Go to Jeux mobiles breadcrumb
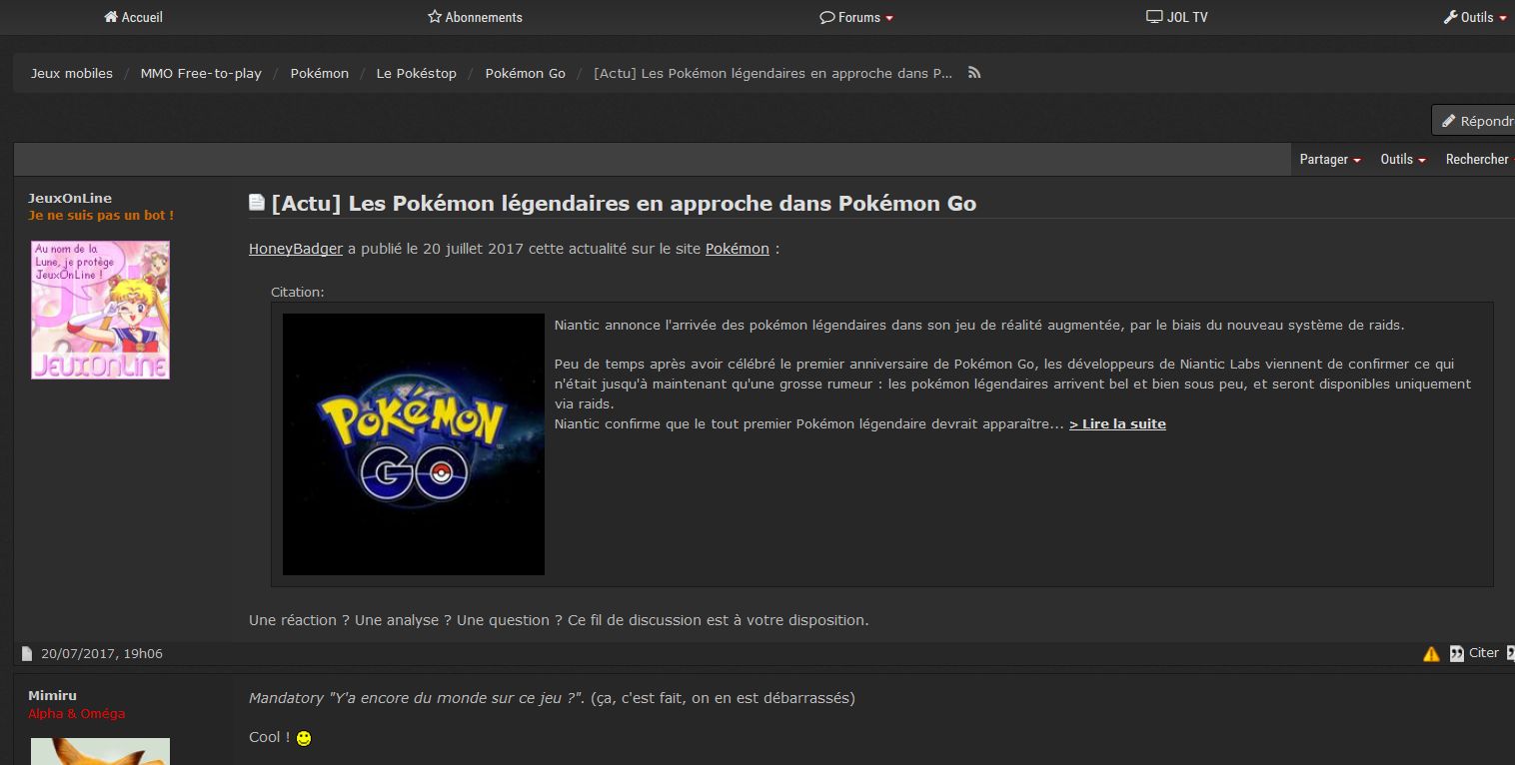 (x=71, y=73)
